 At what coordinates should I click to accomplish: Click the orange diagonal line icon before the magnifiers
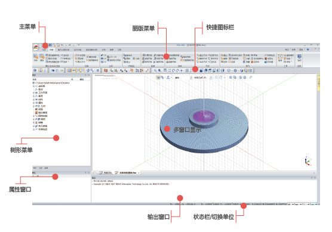tap(147, 70)
